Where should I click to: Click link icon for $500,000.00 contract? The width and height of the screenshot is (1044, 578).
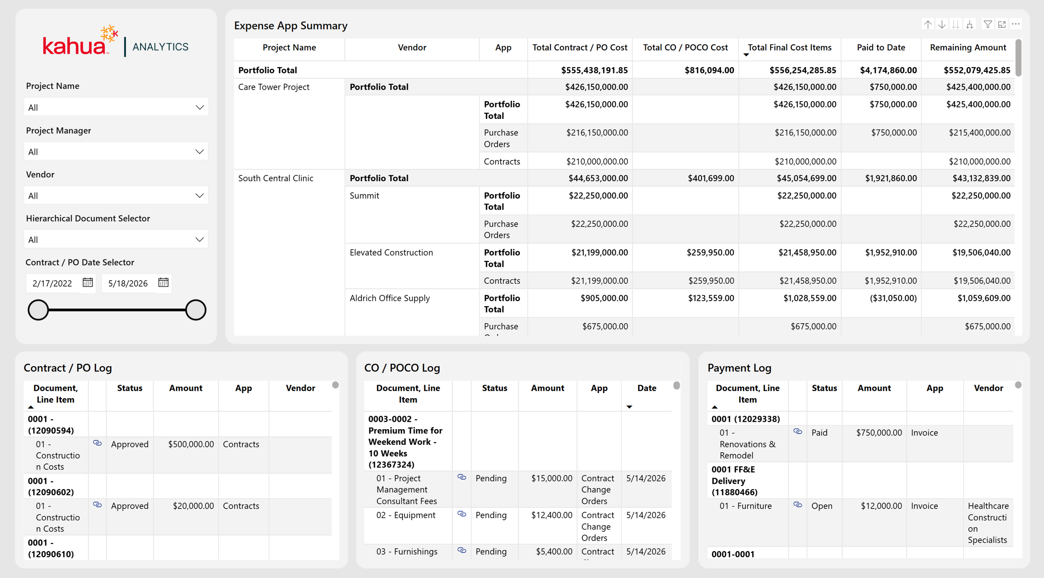click(x=97, y=443)
